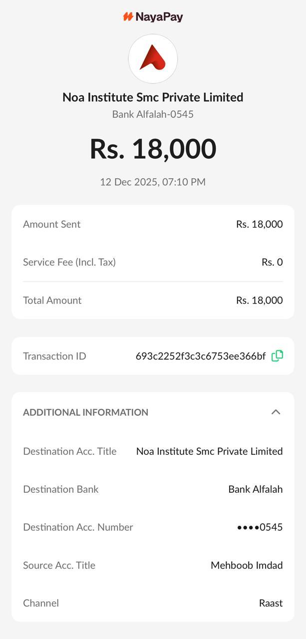The image size is (306, 639).
Task: Select the source account name Mehboob Imdad
Action: pyautogui.click(x=247, y=565)
